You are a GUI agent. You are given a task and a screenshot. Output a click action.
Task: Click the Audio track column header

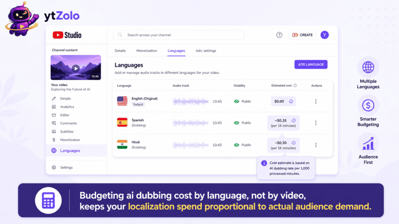click(181, 86)
